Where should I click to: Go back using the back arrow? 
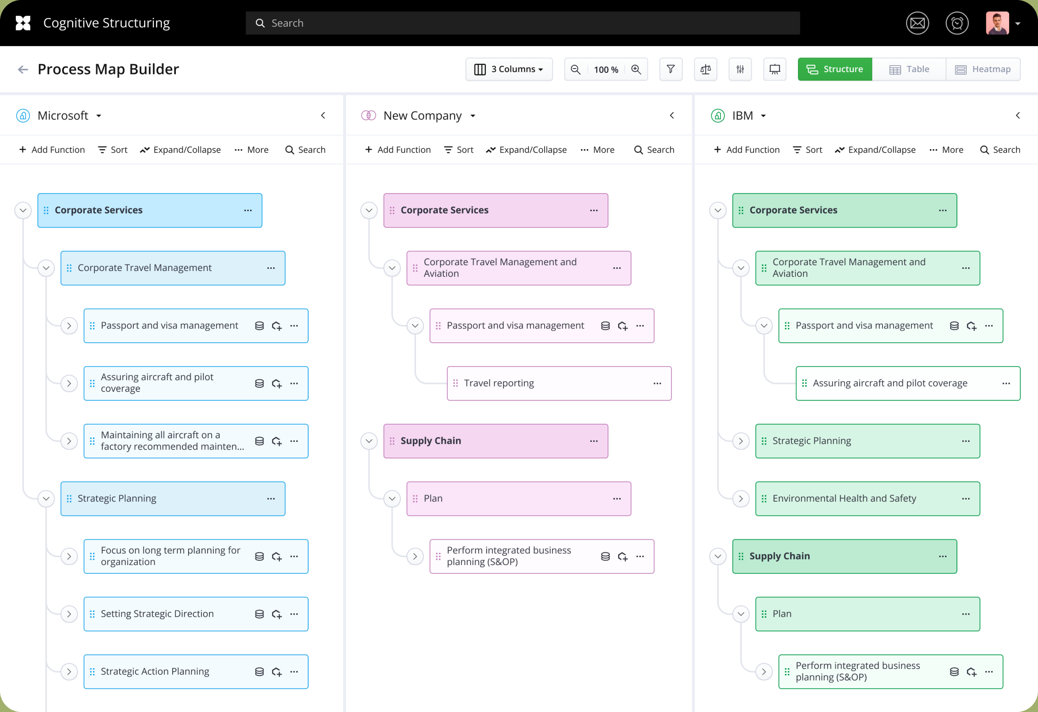point(23,69)
